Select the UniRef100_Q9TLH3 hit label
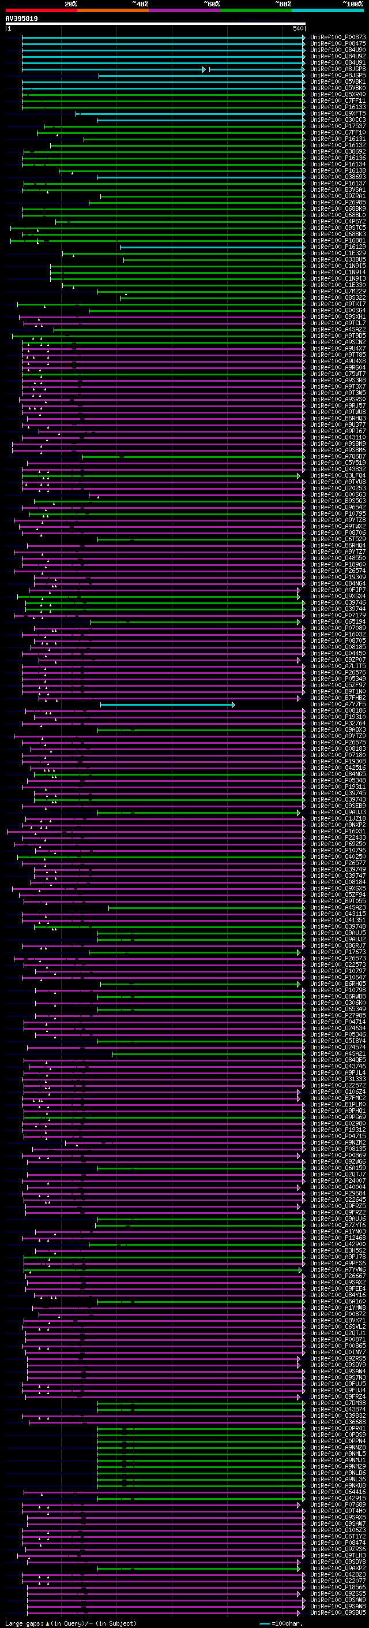The height and width of the screenshot is (1628, 369). click(x=338, y=1555)
